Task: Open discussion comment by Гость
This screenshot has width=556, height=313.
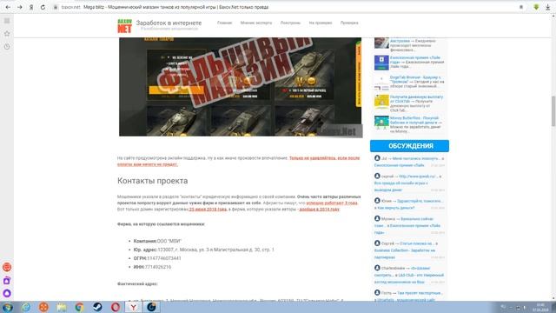Action: point(409,296)
